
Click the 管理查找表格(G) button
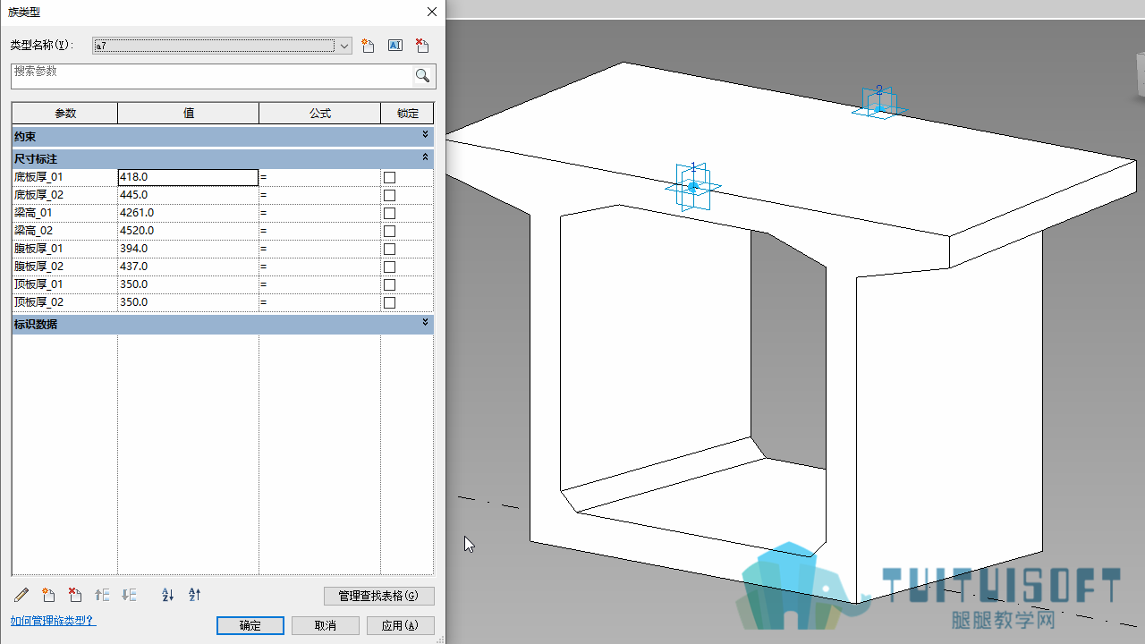tap(379, 596)
